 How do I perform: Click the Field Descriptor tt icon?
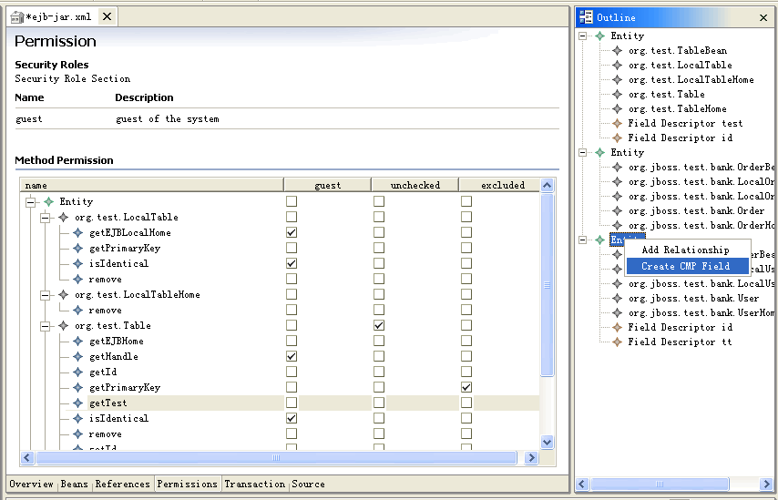pos(617,342)
